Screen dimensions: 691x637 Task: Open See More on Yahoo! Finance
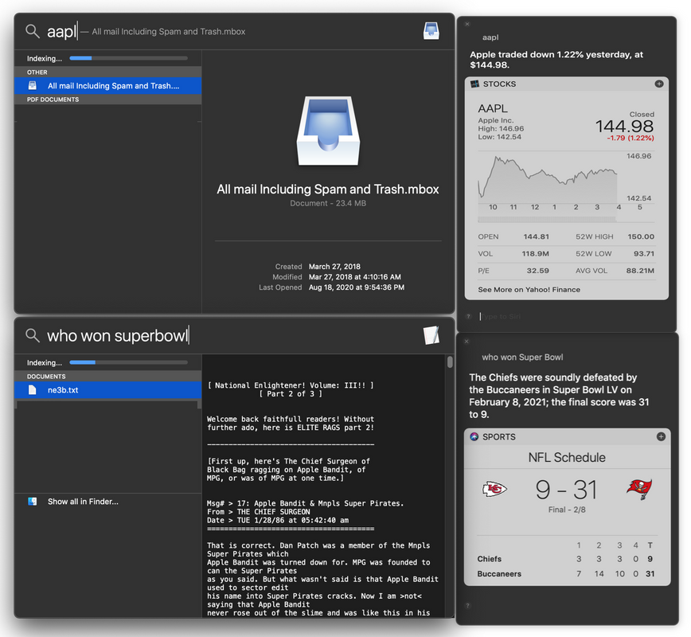tap(529, 289)
